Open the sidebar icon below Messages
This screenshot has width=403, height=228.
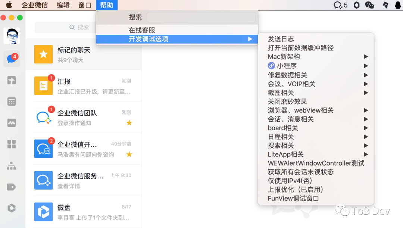[x=12, y=81]
